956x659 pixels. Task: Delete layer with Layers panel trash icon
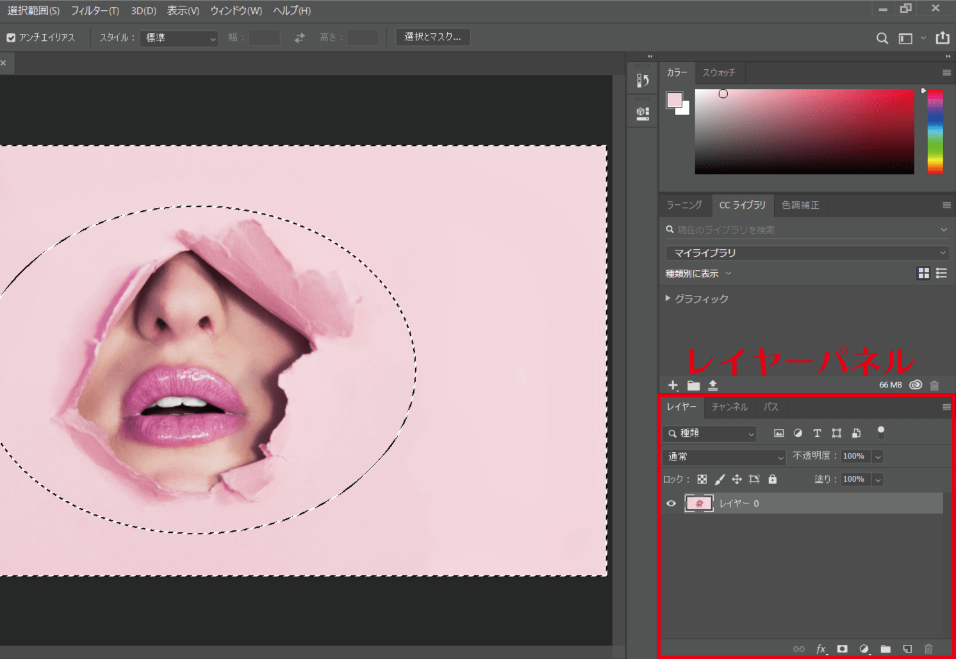click(928, 649)
